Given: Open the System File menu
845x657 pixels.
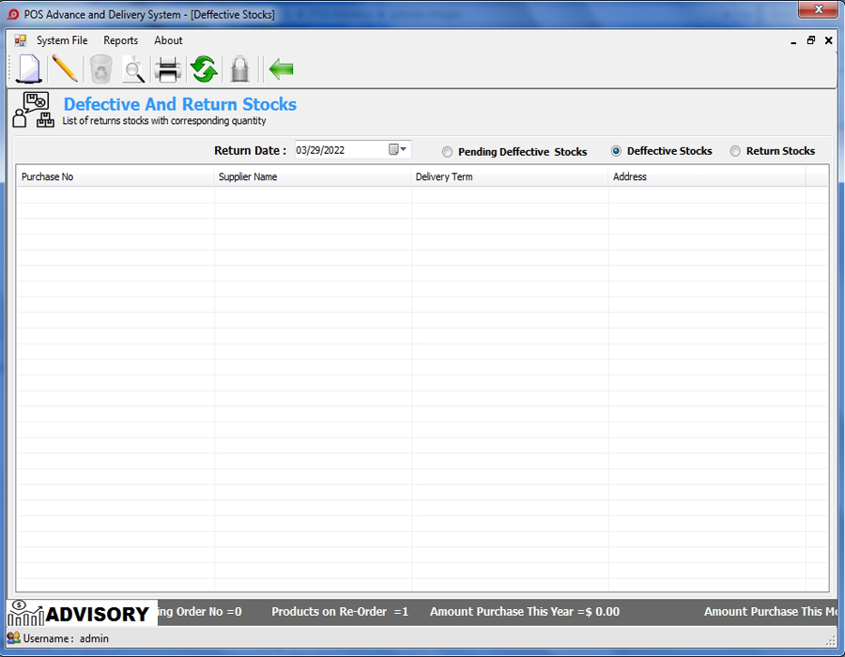Looking at the screenshot, I should tap(62, 40).
